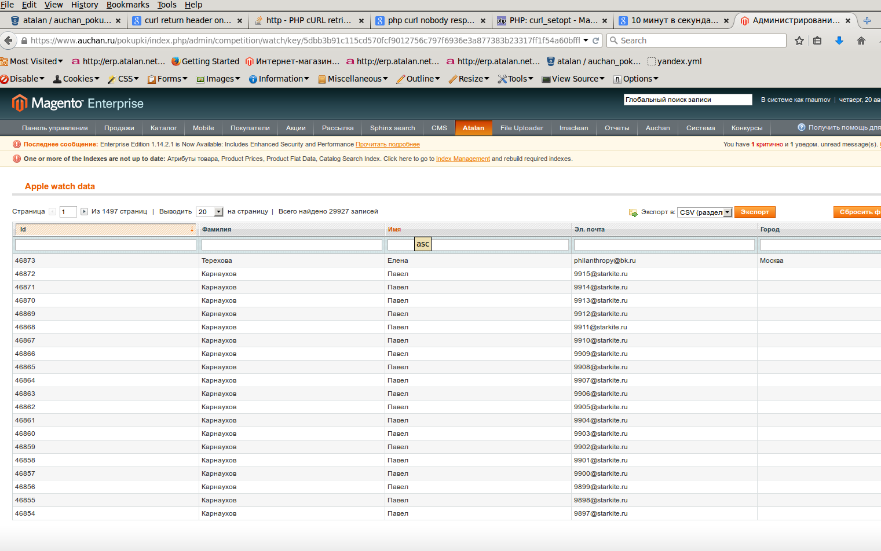Image resolution: width=881 pixels, height=551 pixels.
Task: Sort grid by Id column header
Action: point(105,229)
